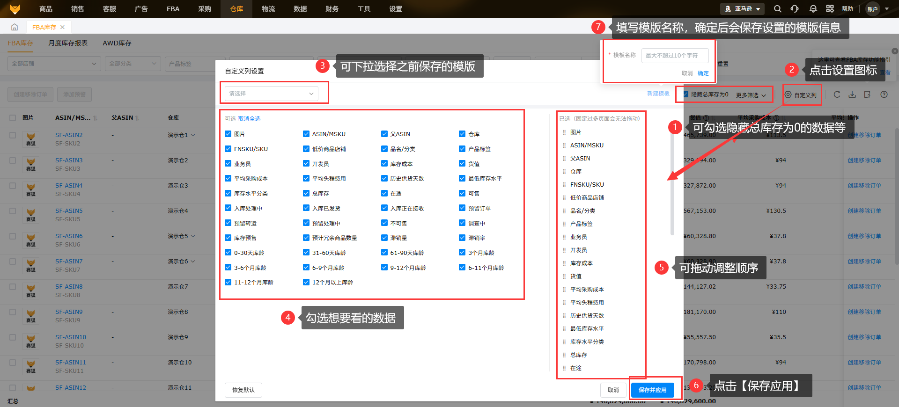Uncheck the 图片 column checkbox
This screenshot has height=407, width=899.
(228, 134)
